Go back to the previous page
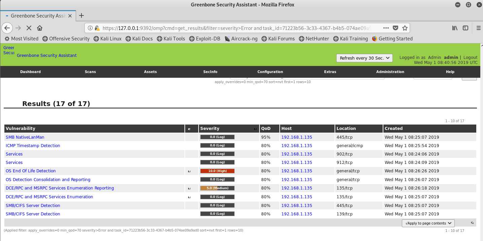The width and height of the screenshot is (483, 241). [7, 28]
